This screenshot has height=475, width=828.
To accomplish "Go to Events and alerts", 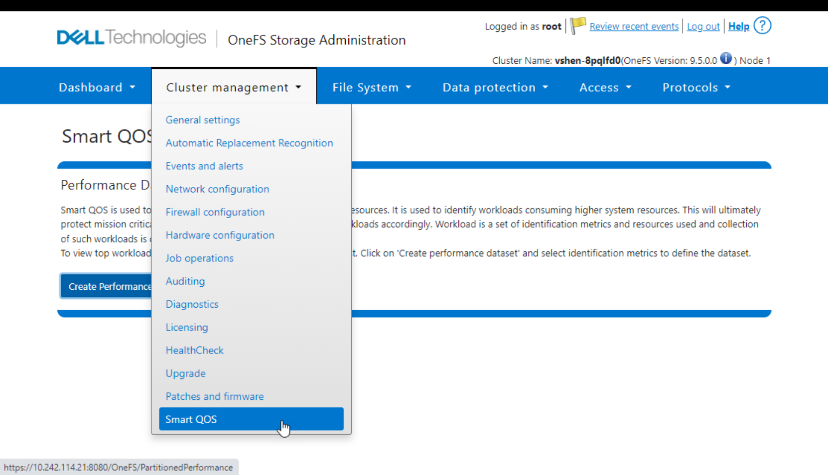I will tap(204, 166).
